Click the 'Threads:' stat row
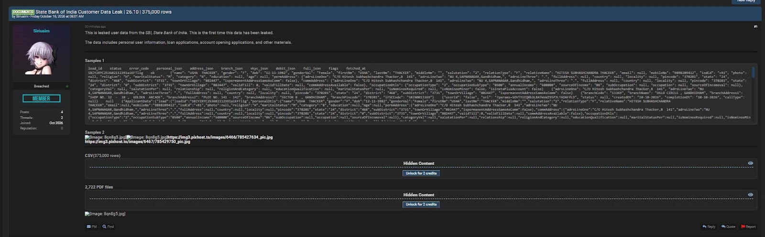This screenshot has width=765, height=237. pyautogui.click(x=41, y=118)
